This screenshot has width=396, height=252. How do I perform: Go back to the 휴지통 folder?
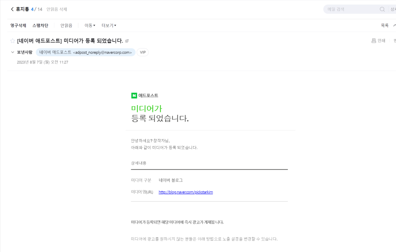(x=12, y=9)
